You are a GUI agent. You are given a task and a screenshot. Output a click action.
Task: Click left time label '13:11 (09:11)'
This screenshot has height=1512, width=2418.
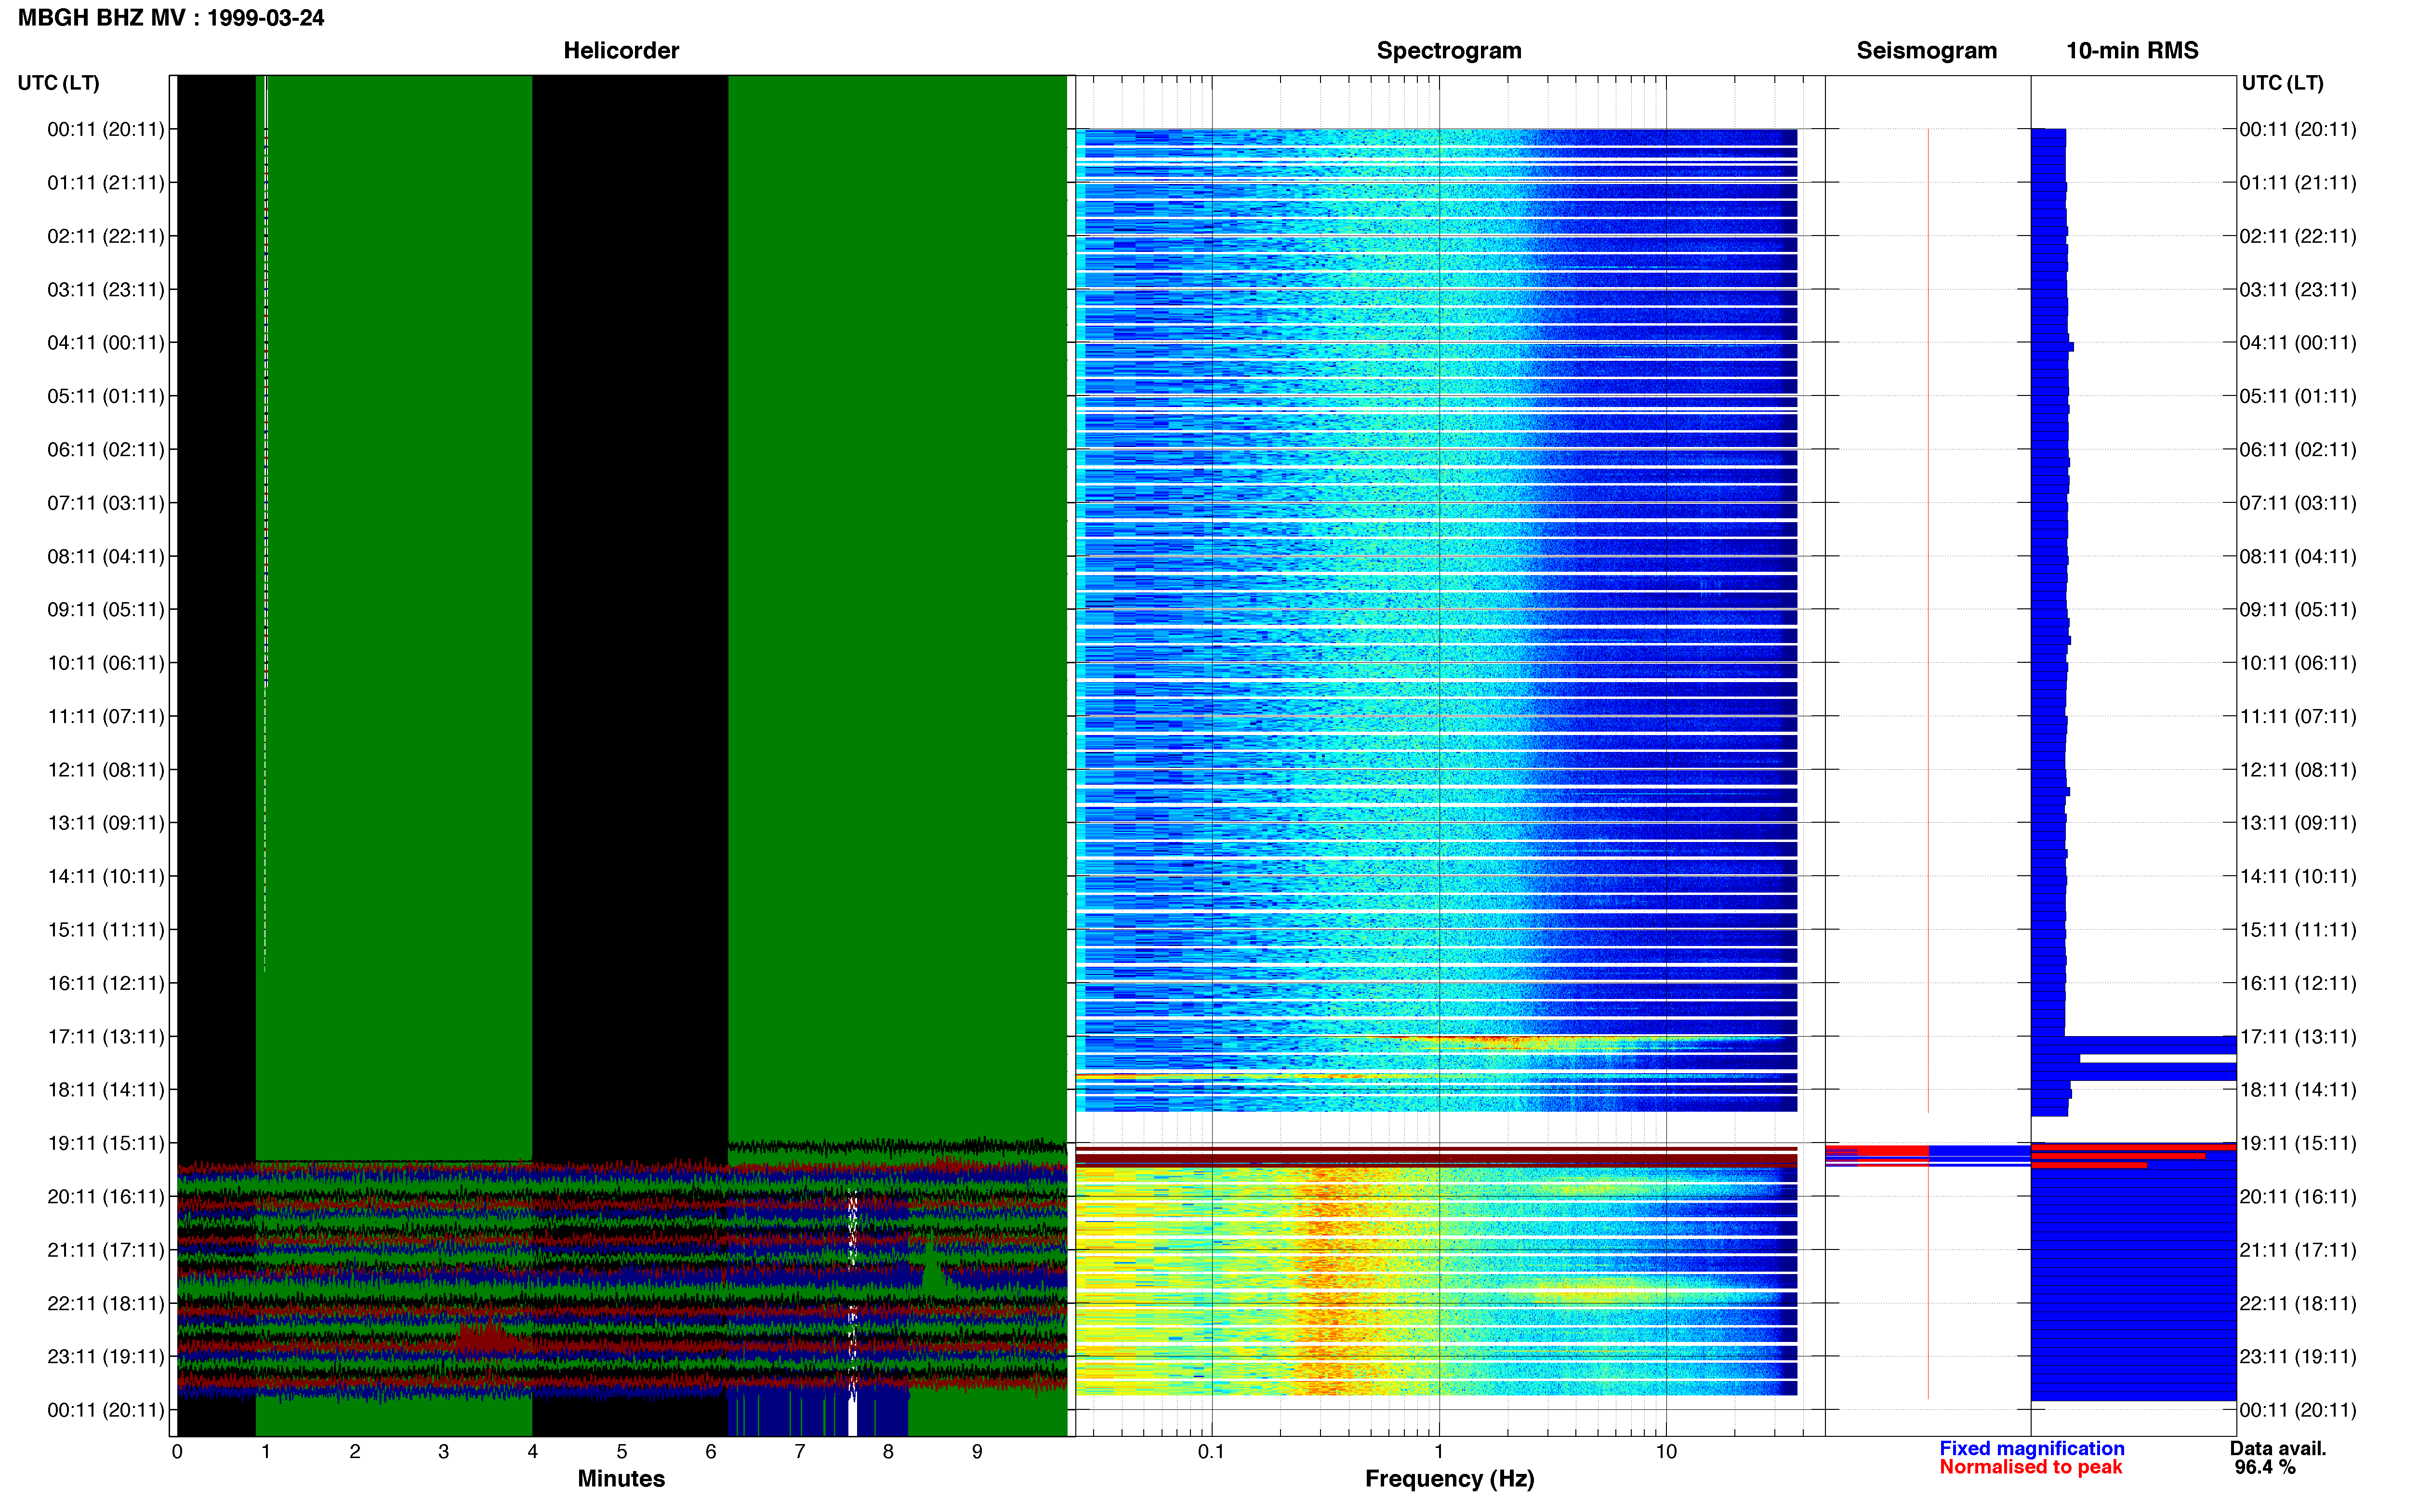pyautogui.click(x=106, y=823)
